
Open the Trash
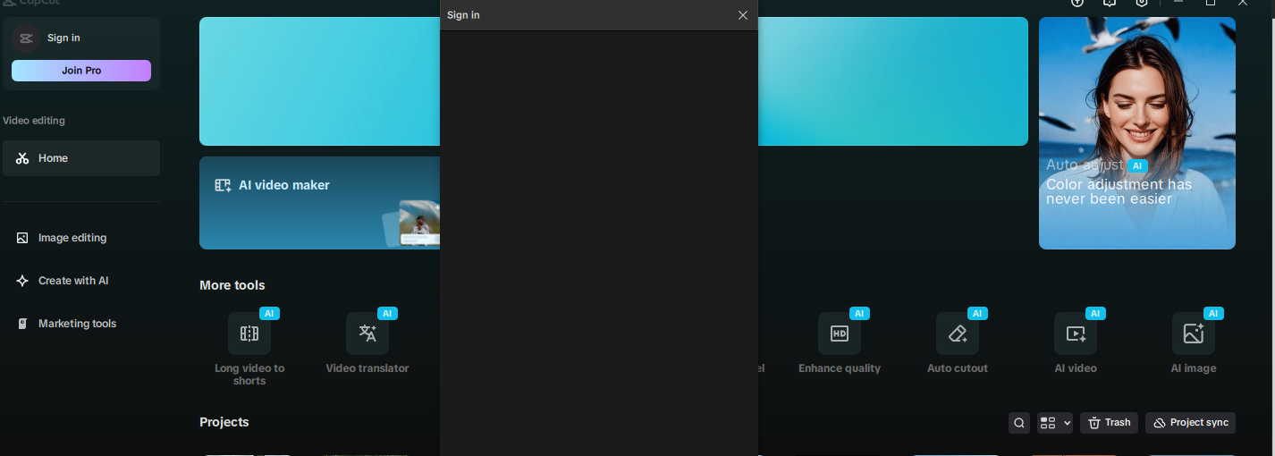pos(1109,423)
